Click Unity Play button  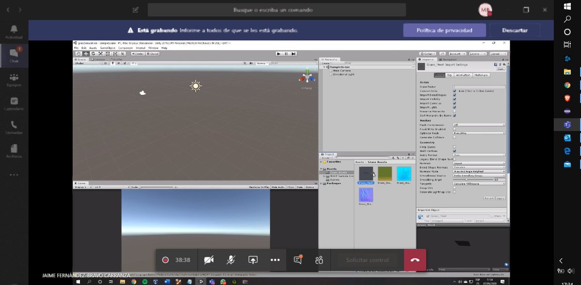[x=279, y=54]
